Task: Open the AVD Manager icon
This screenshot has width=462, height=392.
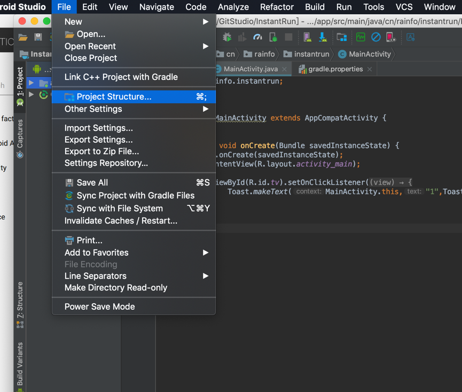Action: tap(307, 37)
